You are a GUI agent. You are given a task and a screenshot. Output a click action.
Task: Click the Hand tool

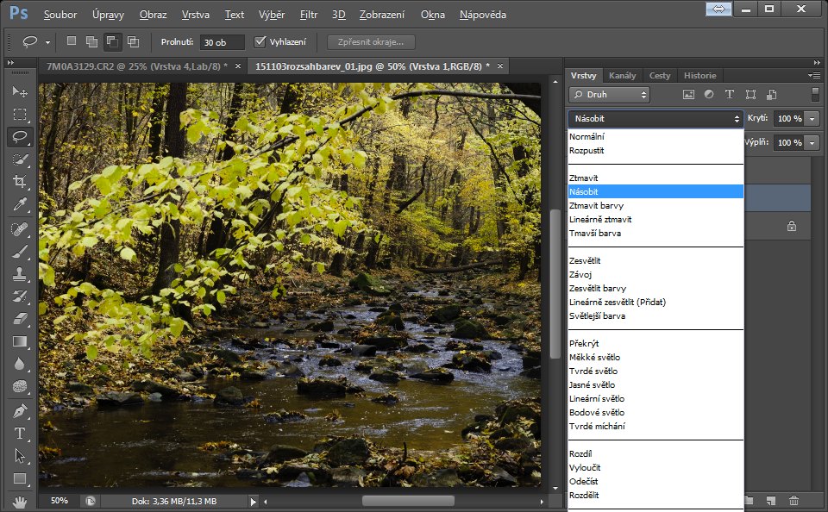(x=19, y=501)
